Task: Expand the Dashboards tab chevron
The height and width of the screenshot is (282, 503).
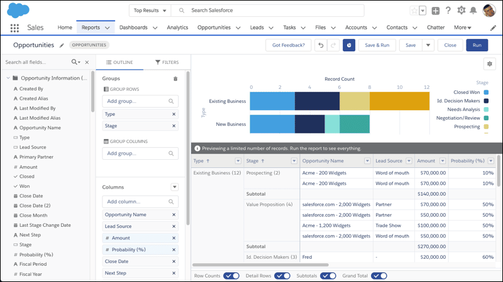Action: (x=155, y=28)
